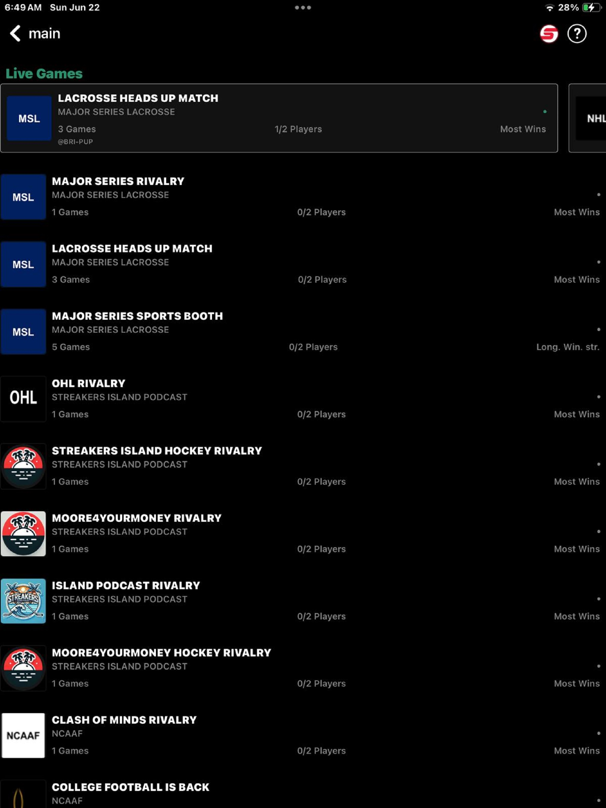Open College Football Is Back

pos(130,787)
